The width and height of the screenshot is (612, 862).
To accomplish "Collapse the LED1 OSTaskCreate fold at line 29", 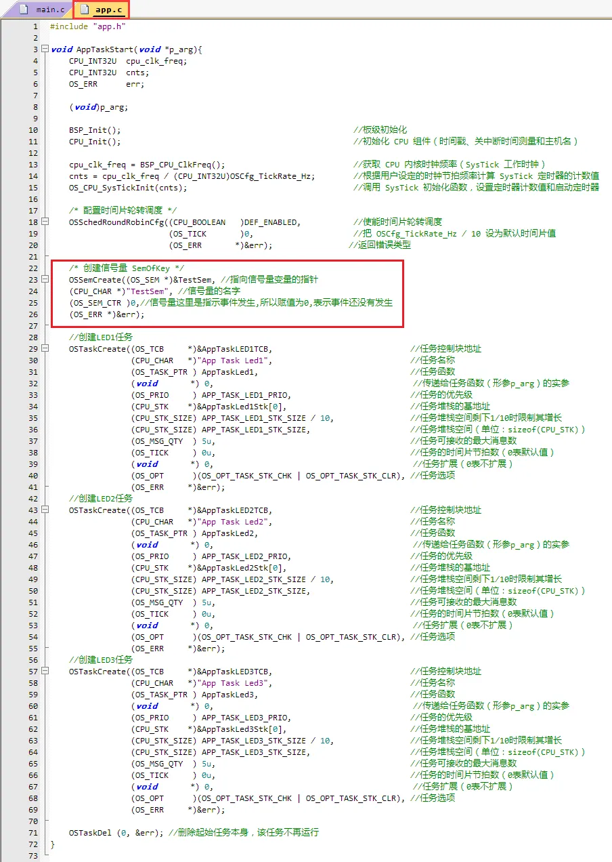I will [x=45, y=349].
